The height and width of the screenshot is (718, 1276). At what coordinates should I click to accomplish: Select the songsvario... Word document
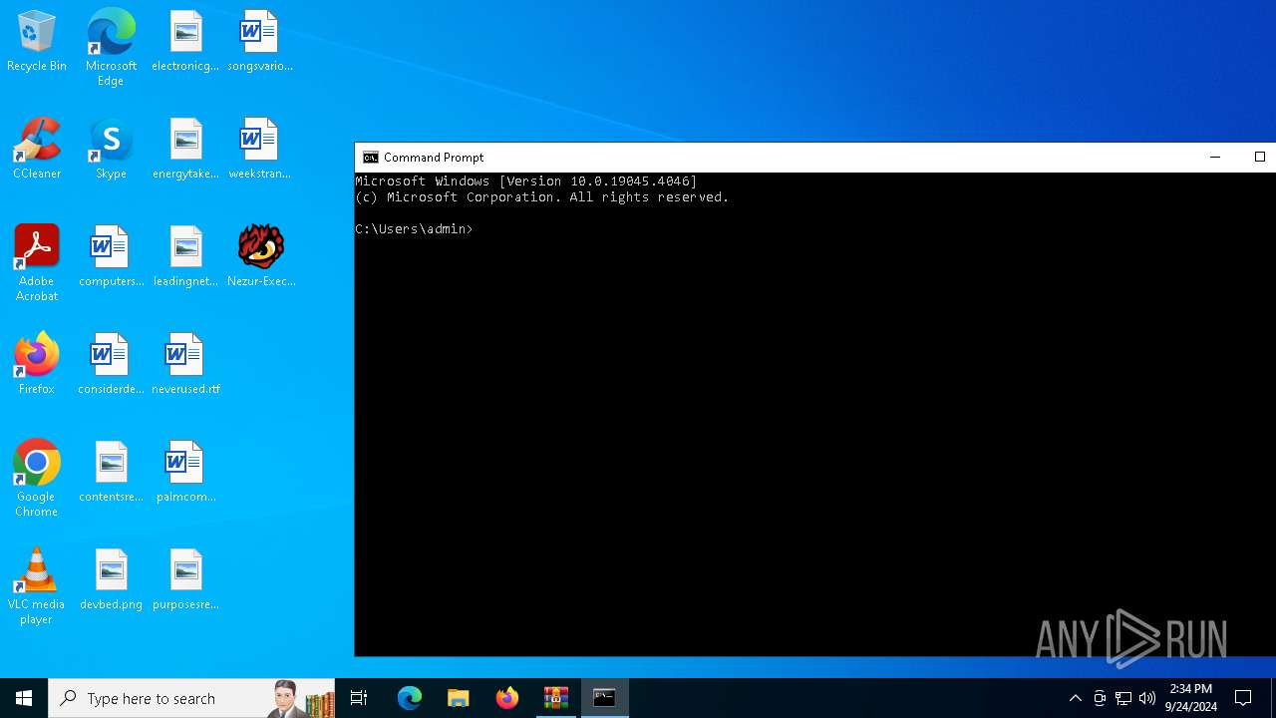click(259, 42)
